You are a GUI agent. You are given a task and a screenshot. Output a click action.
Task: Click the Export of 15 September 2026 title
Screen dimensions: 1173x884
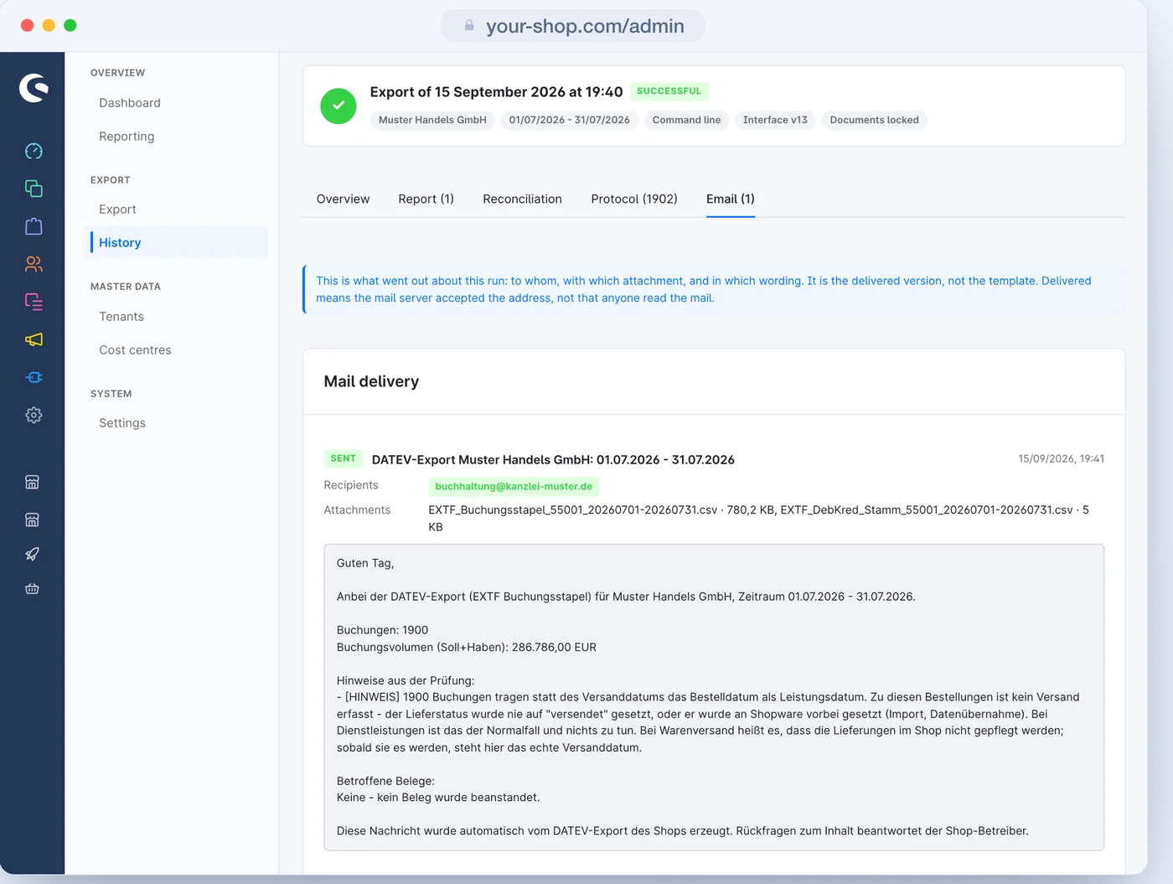click(x=496, y=91)
